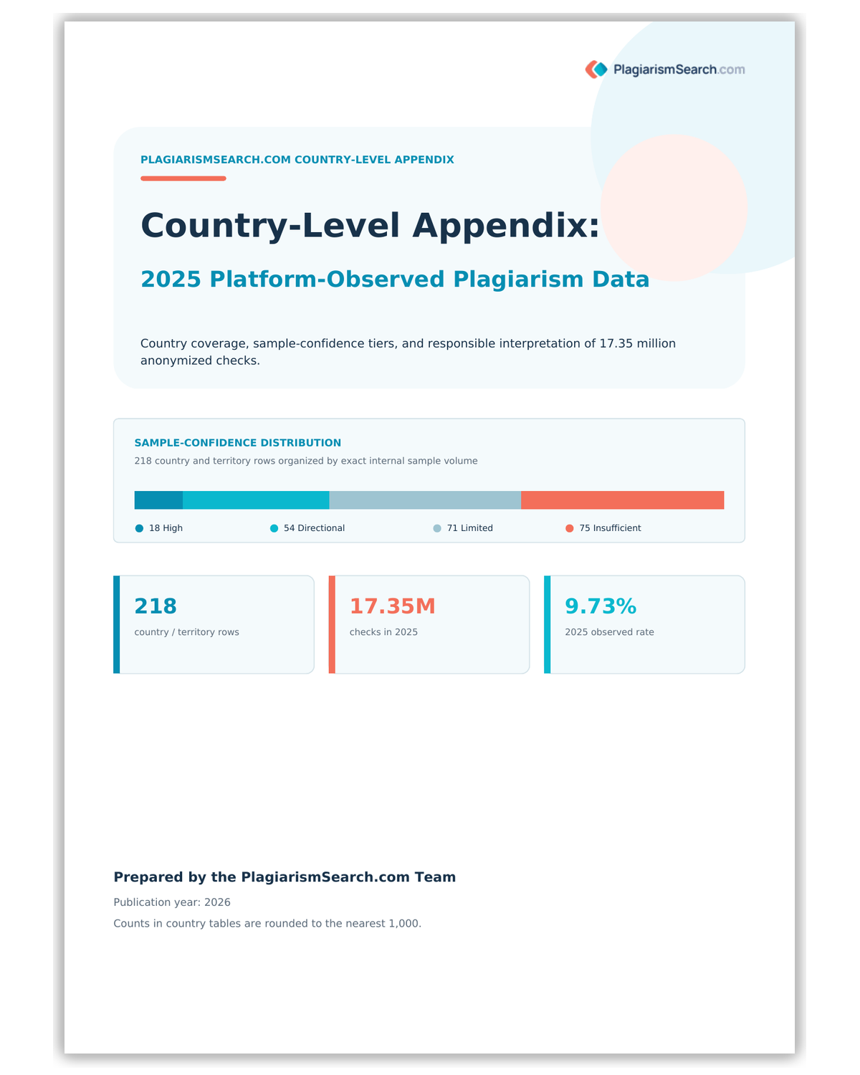
Task: Click the 'Country-Level Appendix:' main heading
Action: click(x=371, y=225)
